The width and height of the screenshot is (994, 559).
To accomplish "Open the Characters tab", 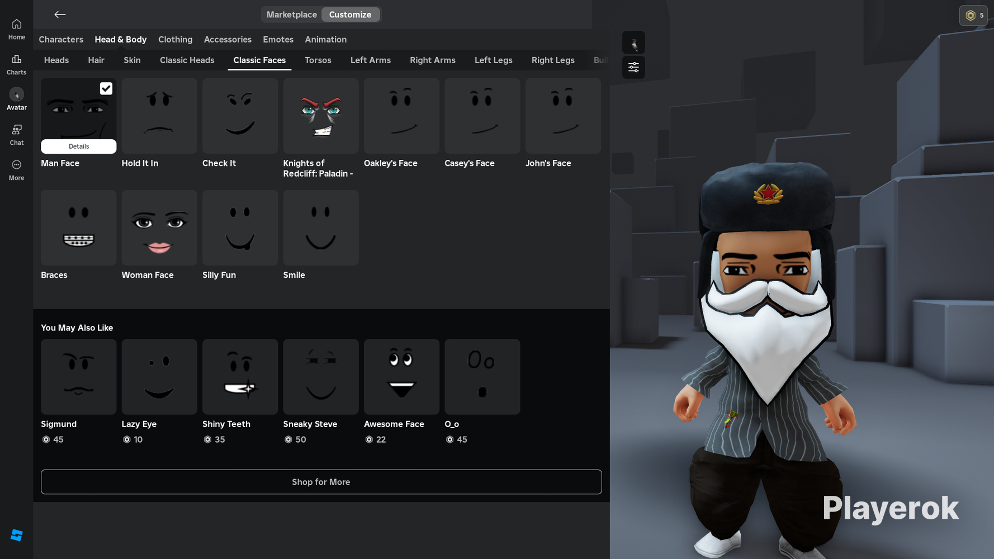I will (61, 39).
